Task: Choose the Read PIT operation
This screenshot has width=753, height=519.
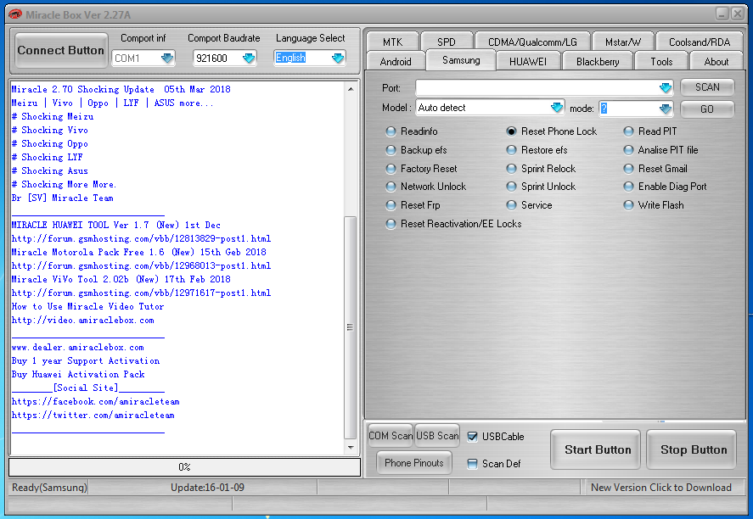Action: [x=628, y=131]
